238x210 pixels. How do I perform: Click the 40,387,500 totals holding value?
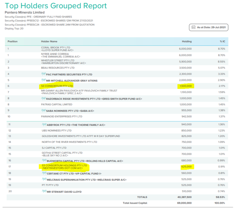coord(184,197)
